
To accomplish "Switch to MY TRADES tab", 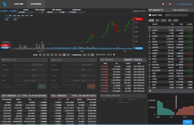I will click(107, 60).
